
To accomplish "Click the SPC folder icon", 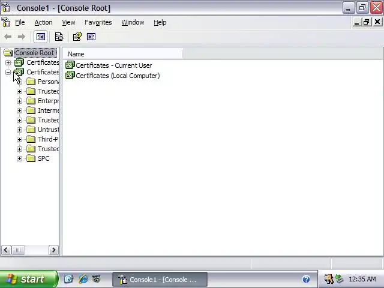I will click(x=31, y=158).
